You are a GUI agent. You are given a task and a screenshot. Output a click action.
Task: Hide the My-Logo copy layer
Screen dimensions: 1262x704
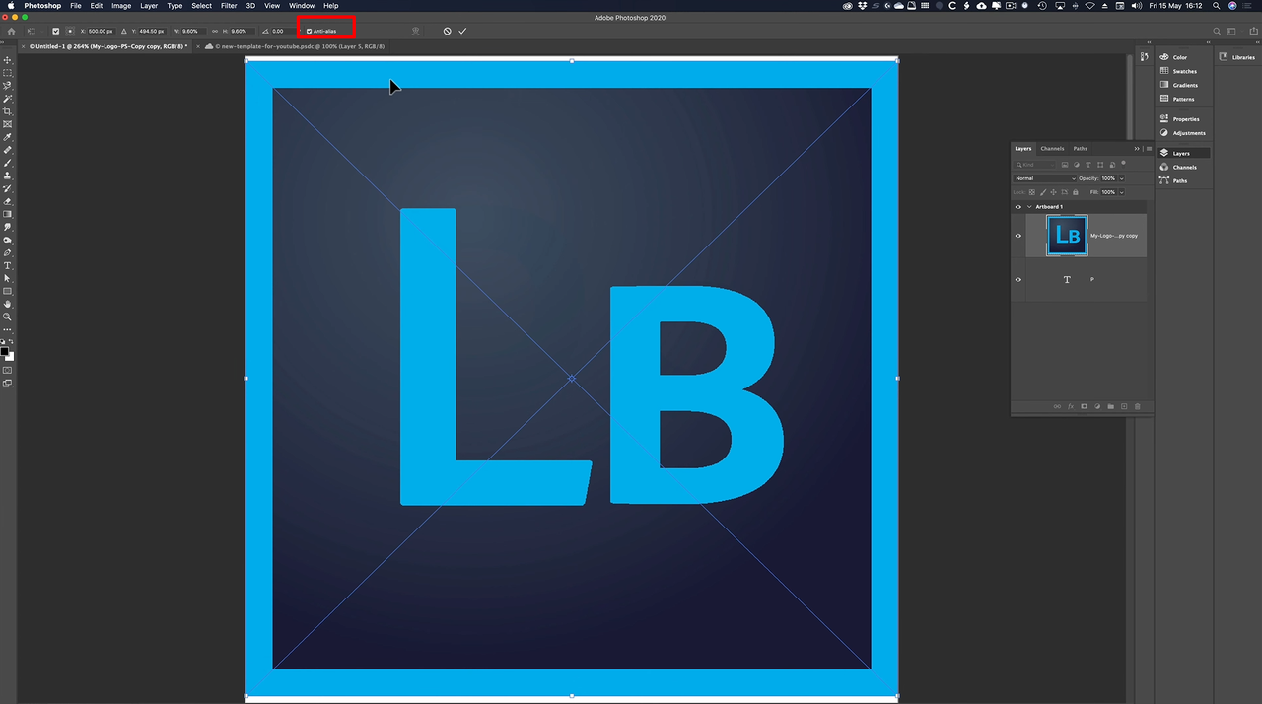(1018, 236)
